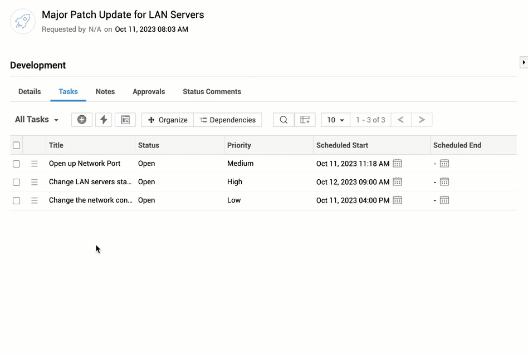Check the Open up Network Port task
This screenshot has width=528, height=354.
pos(17,164)
